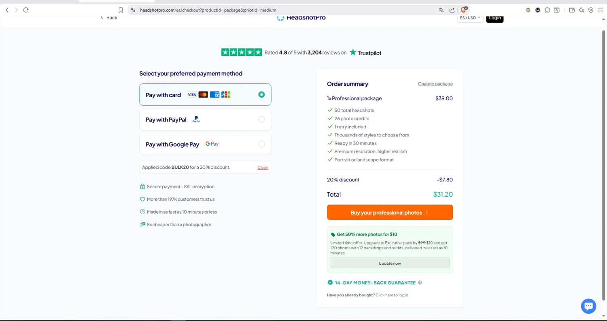Click the $31.20 total amount
The width and height of the screenshot is (607, 321).
point(443,194)
